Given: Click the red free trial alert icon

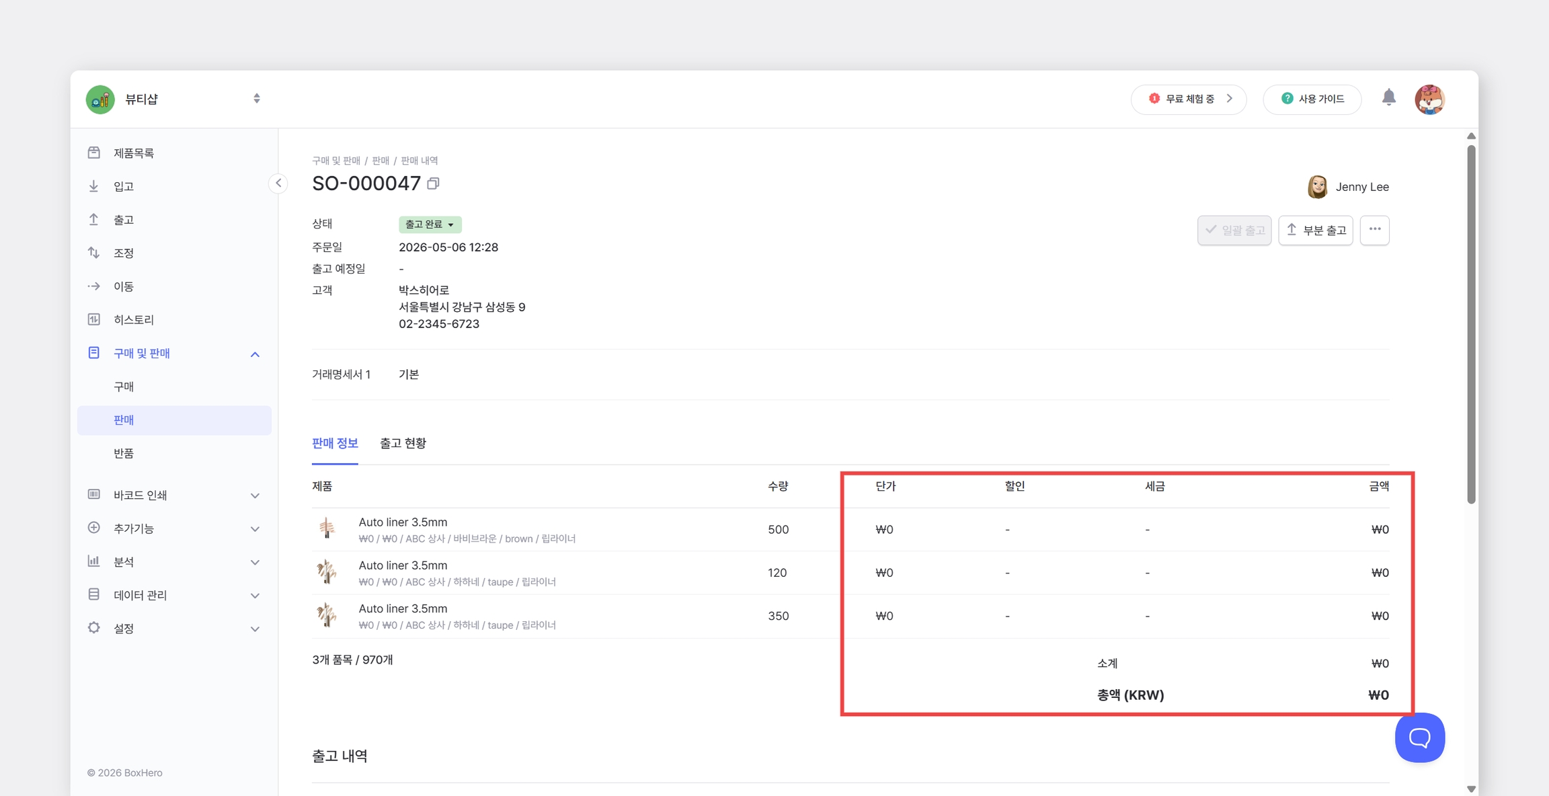Looking at the screenshot, I should (x=1154, y=99).
